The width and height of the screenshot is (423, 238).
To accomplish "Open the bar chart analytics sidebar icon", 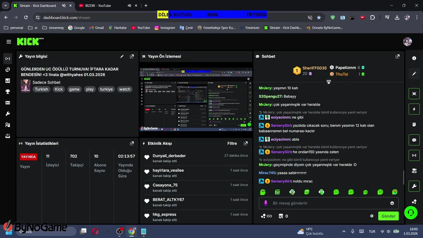I will [x=8, y=81].
